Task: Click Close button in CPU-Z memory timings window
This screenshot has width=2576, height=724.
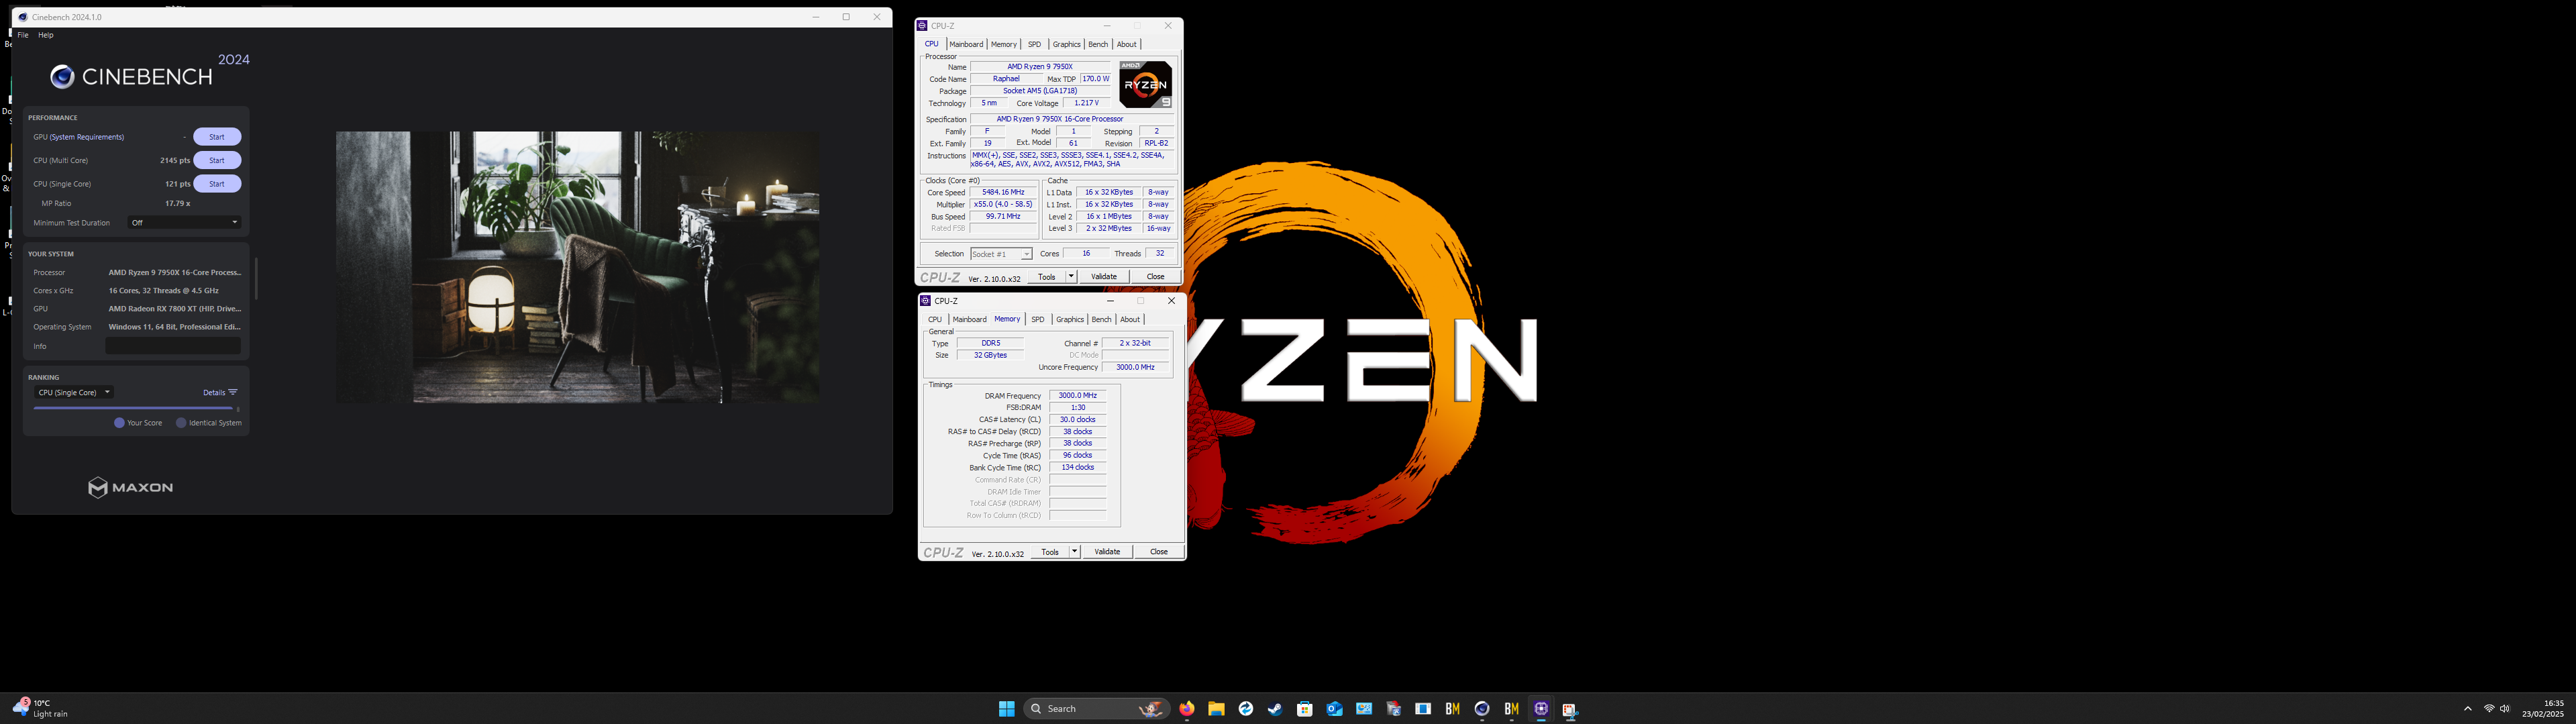Action: coord(1159,552)
